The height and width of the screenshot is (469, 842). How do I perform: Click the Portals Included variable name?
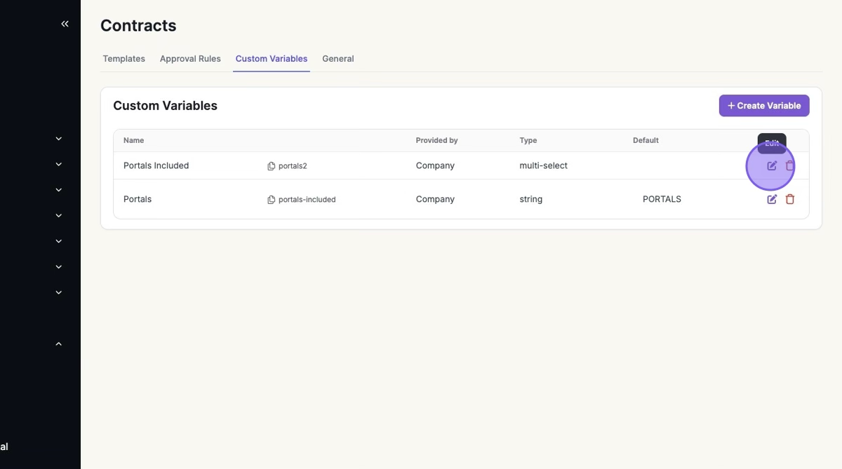point(156,166)
